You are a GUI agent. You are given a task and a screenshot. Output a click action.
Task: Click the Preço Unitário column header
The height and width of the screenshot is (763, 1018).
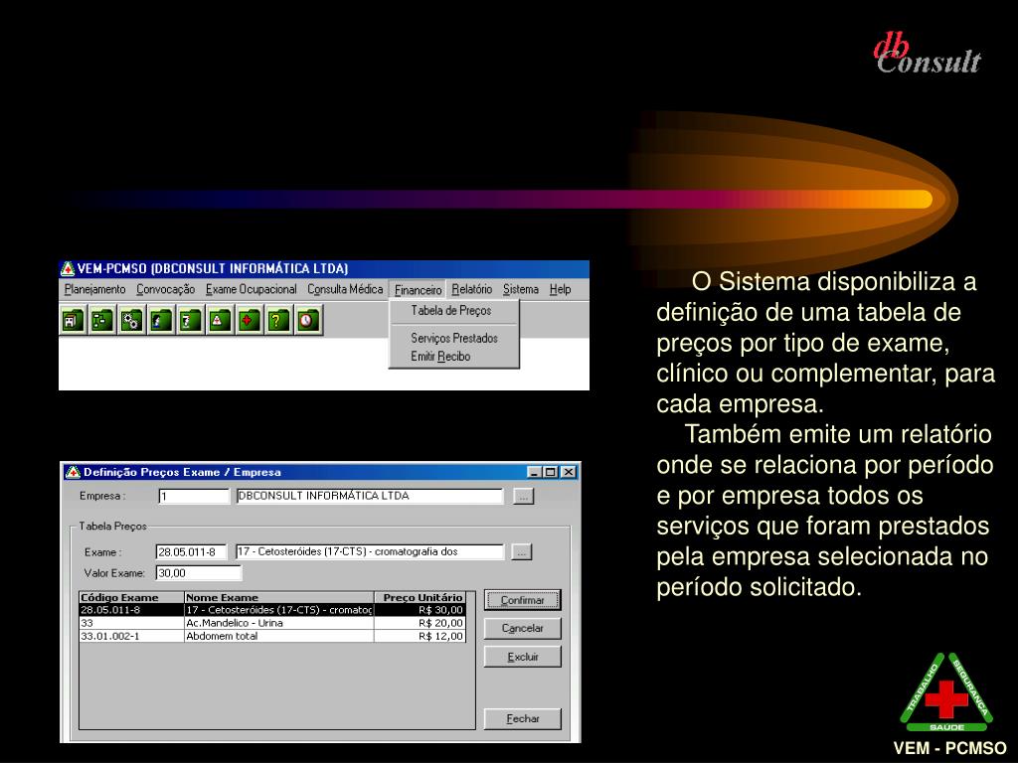[x=421, y=597]
